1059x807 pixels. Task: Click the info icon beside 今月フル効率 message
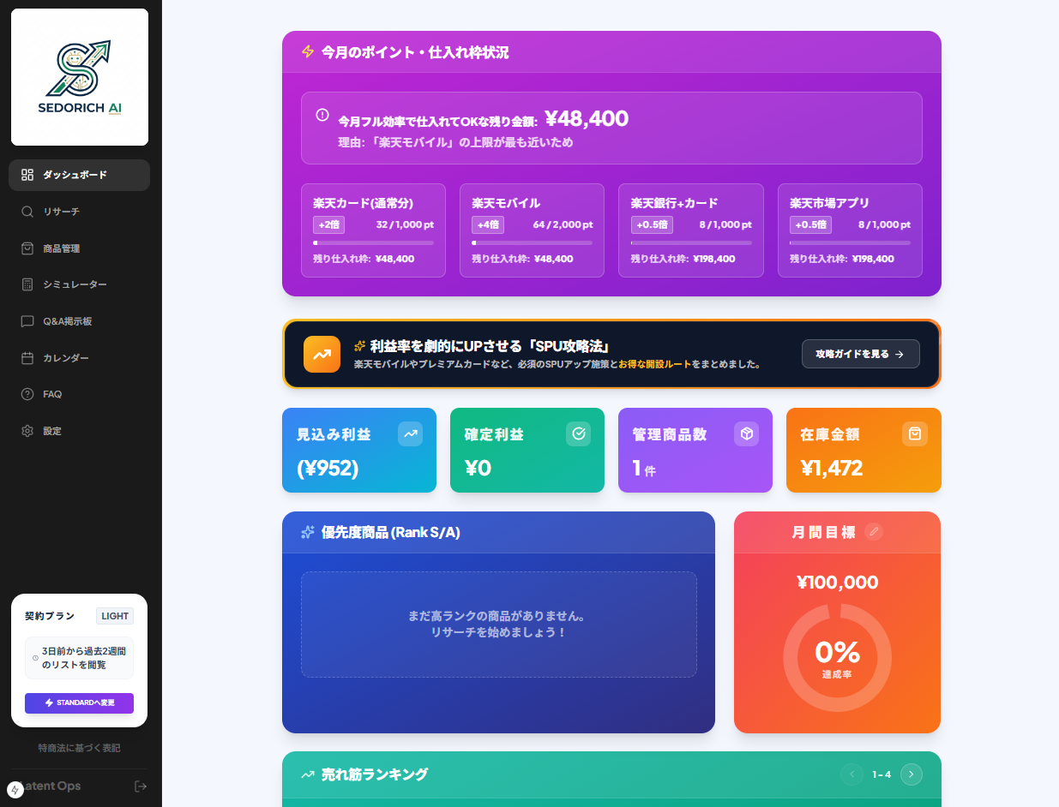click(x=322, y=114)
